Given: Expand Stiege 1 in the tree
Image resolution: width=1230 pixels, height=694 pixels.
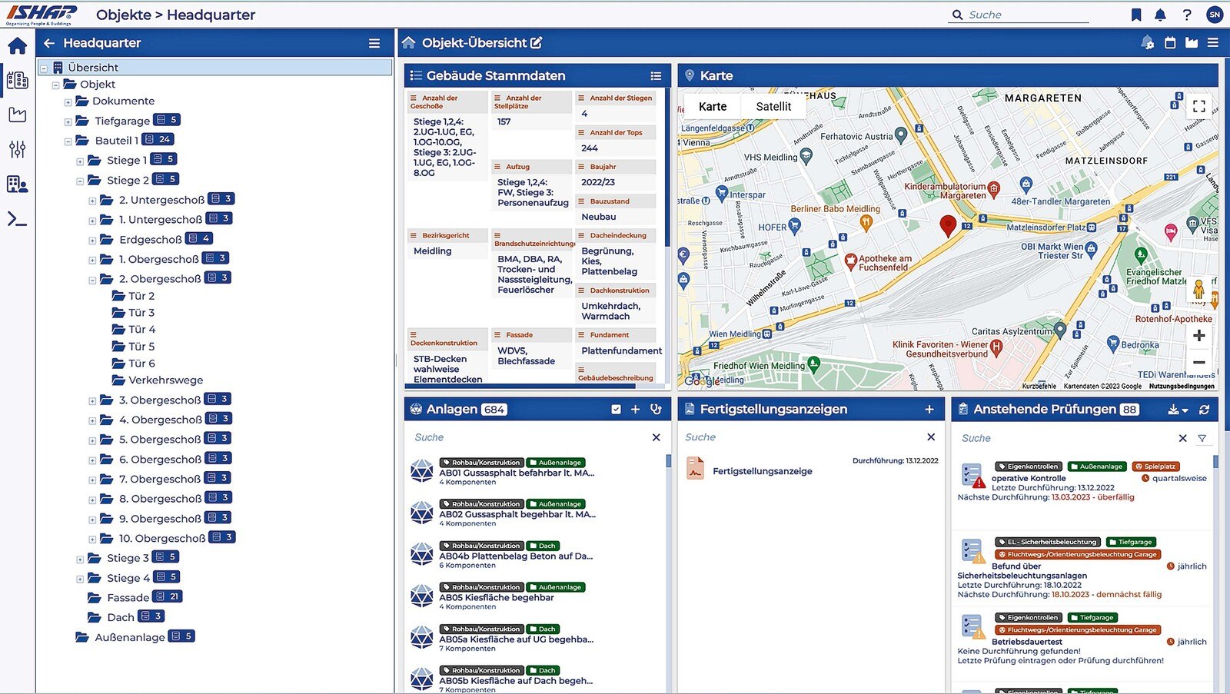Looking at the screenshot, I should point(80,161).
